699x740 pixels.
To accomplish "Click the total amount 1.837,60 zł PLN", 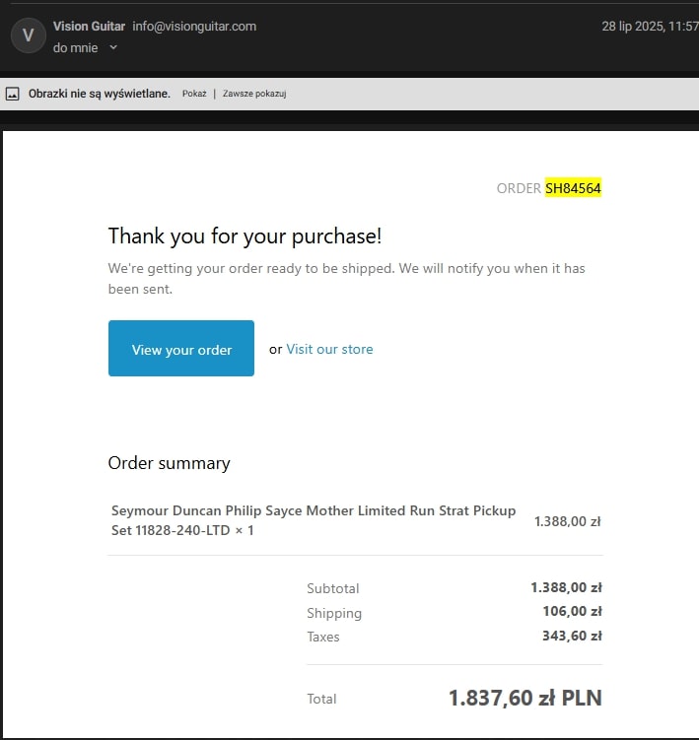I will click(525, 698).
